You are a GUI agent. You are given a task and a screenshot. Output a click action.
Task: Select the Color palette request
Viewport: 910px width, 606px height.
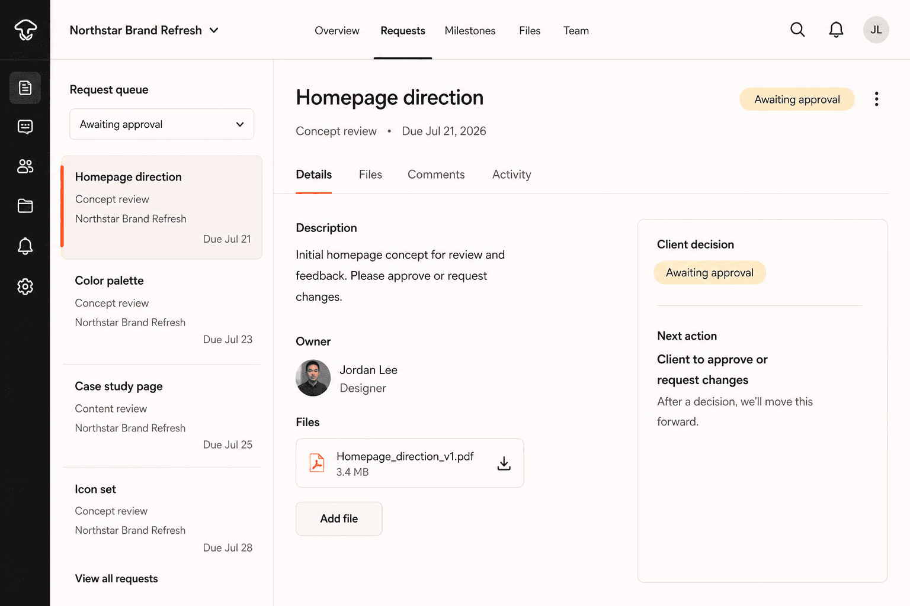162,311
